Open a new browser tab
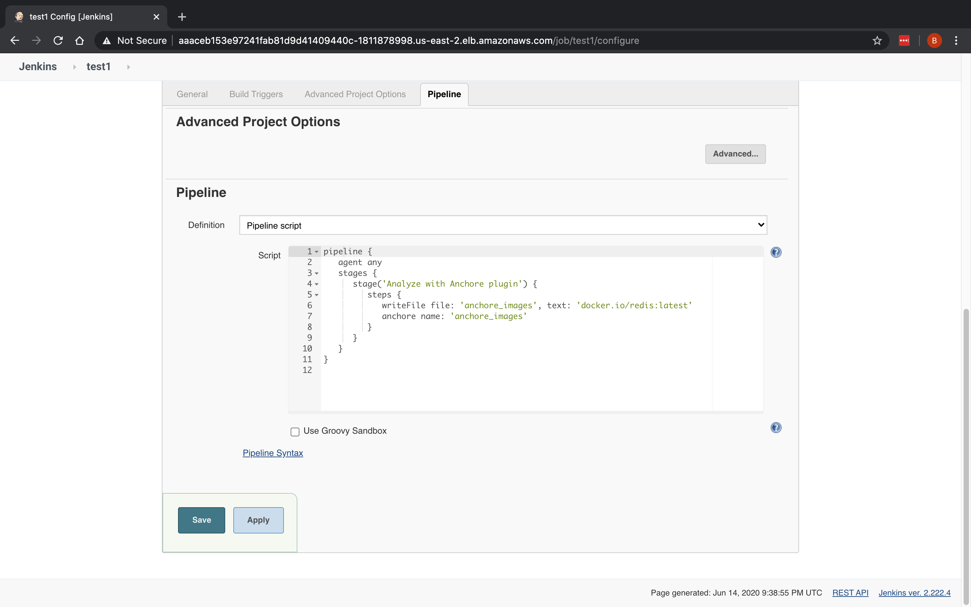The width and height of the screenshot is (971, 607). 182,17
